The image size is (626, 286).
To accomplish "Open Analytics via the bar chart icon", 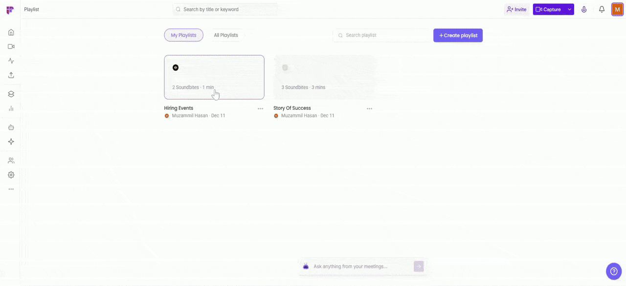I will [x=11, y=108].
